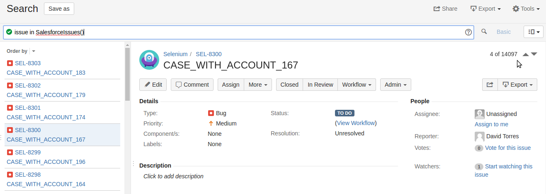The image size is (546, 194).
Task: Click the Selenium project avatar icon
Action: [x=149, y=60]
